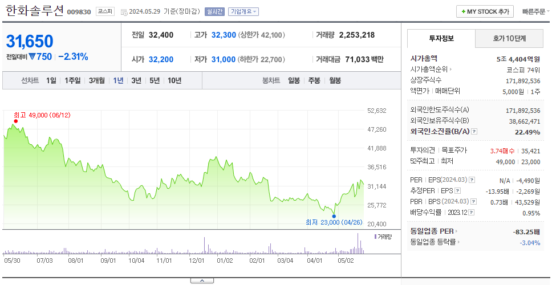Click the 저가 value 31,000
The image size is (552, 285).
point(223,59)
